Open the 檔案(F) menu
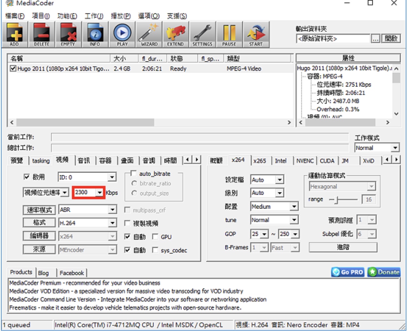The width and height of the screenshot is (408, 332). tap(15, 16)
